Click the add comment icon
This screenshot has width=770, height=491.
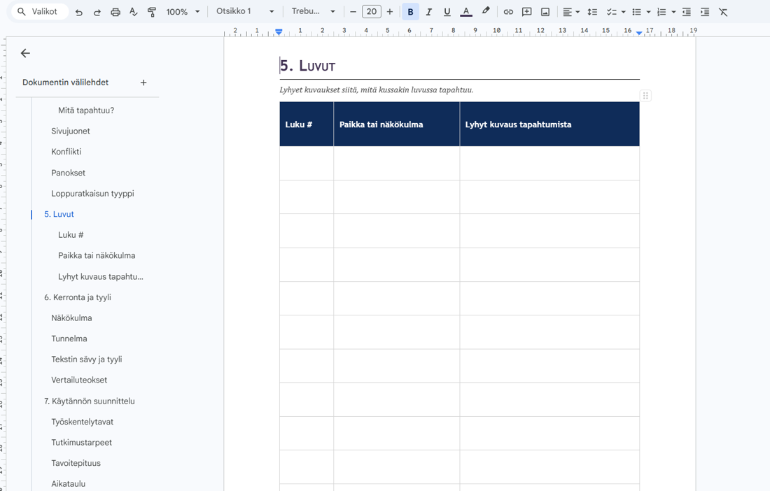click(x=526, y=12)
